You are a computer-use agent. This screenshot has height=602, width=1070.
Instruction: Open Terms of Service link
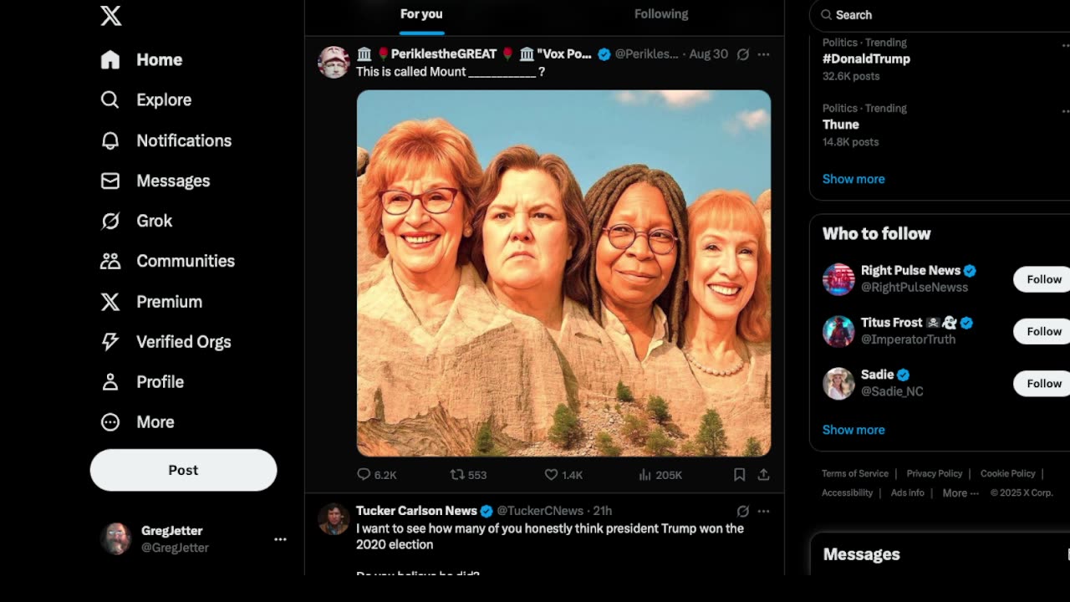(856, 473)
